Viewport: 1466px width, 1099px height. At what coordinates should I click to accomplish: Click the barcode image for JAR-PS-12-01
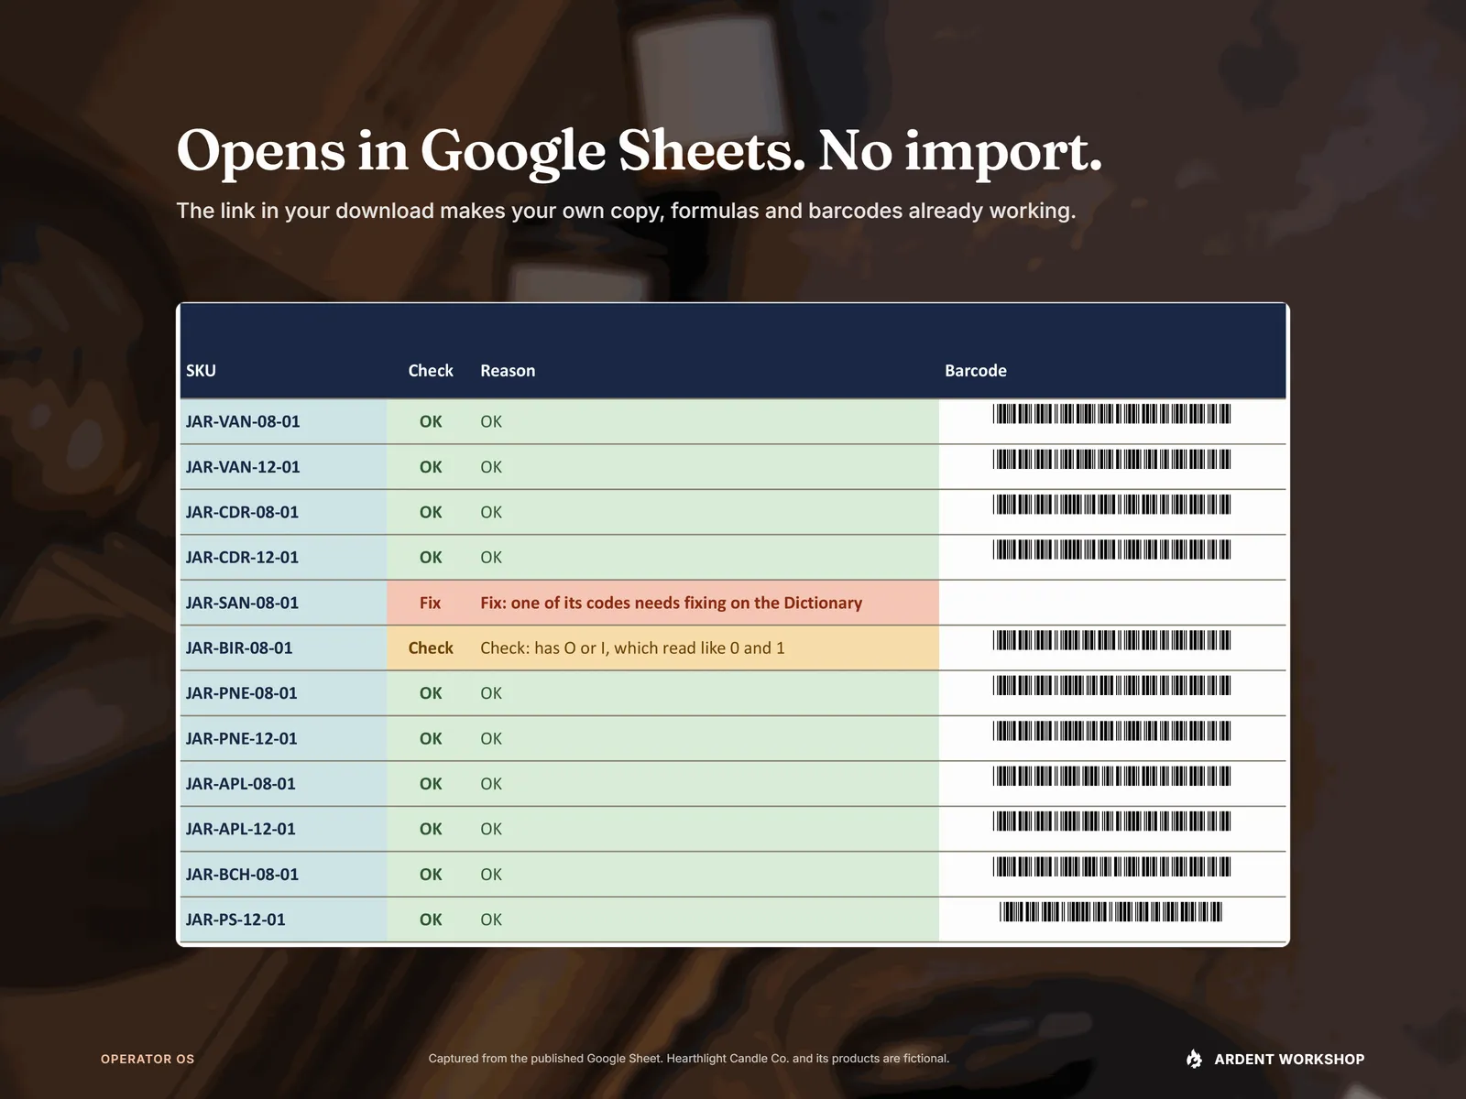pyautogui.click(x=1111, y=911)
